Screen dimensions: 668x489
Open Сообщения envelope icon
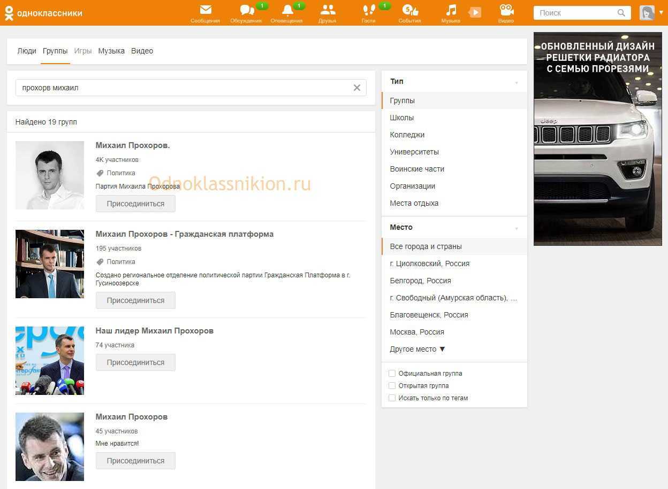[206, 10]
